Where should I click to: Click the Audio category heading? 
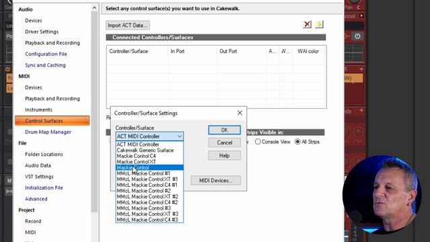click(x=26, y=9)
